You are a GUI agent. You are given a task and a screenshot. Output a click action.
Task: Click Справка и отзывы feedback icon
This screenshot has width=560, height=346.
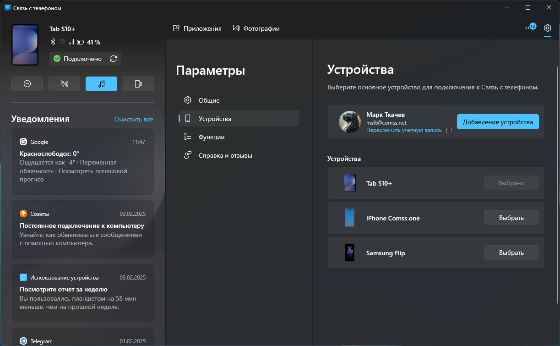188,155
